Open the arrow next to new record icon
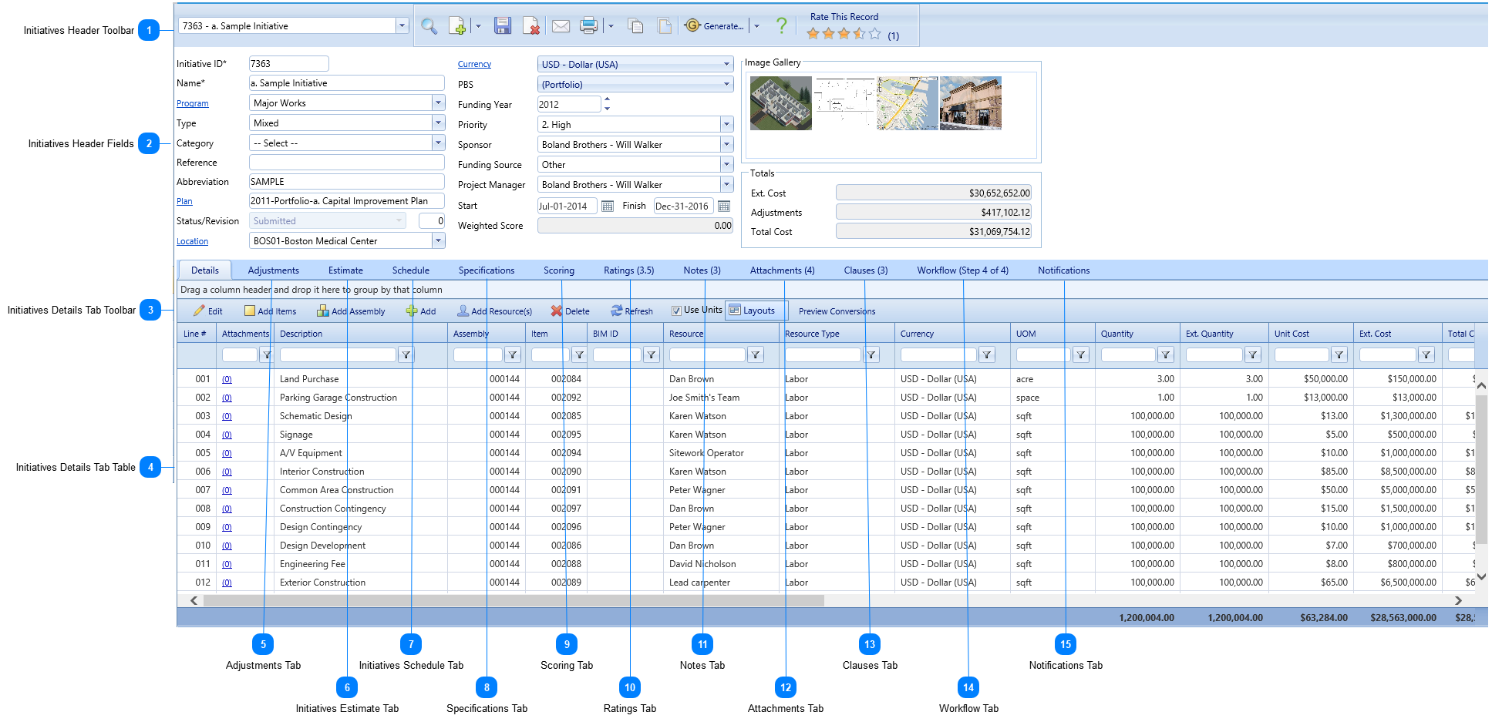The width and height of the screenshot is (1492, 722). 478,26
